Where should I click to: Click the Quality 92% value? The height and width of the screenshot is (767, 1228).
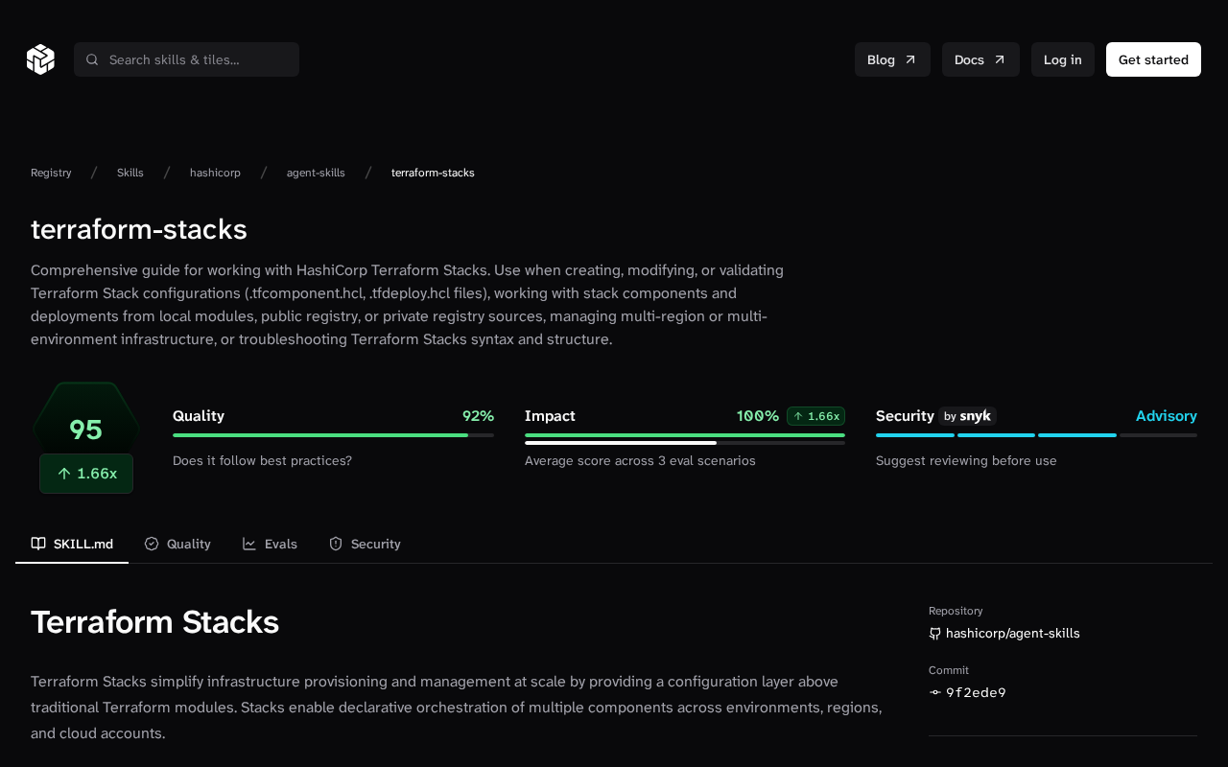tap(478, 416)
